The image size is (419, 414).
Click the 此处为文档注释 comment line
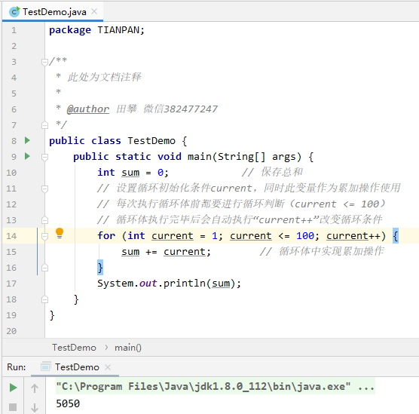(x=104, y=77)
